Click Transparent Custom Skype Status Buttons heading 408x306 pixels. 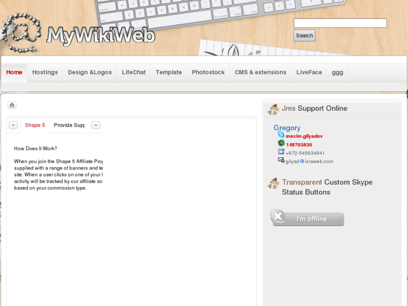[327, 187]
